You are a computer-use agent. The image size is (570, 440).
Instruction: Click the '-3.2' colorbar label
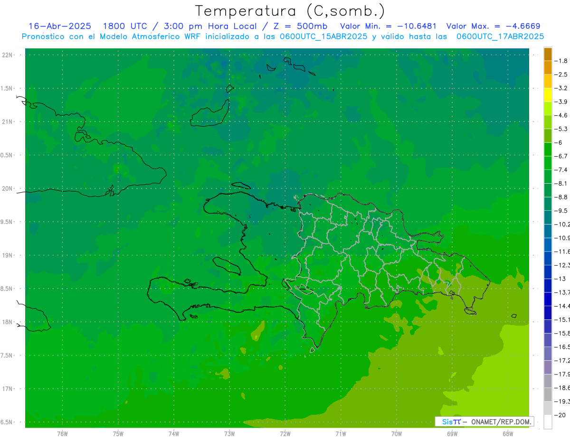click(562, 88)
